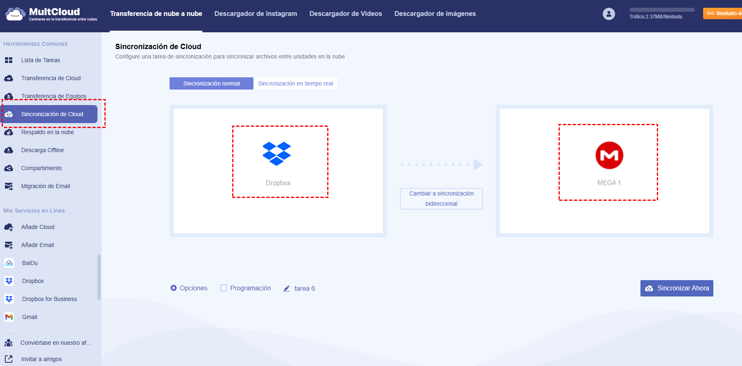Click the BaiDu service icon
Image resolution: width=742 pixels, height=366 pixels.
9,263
